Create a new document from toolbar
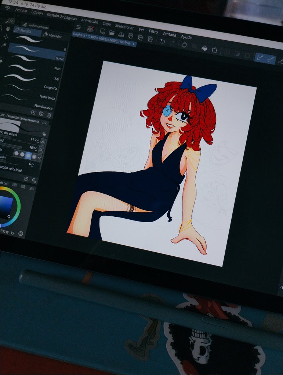This screenshot has height=375, width=283. pyautogui.click(x=102, y=31)
